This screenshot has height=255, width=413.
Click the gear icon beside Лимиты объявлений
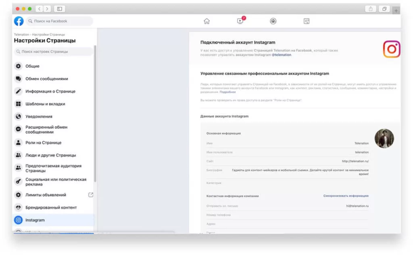click(x=18, y=195)
